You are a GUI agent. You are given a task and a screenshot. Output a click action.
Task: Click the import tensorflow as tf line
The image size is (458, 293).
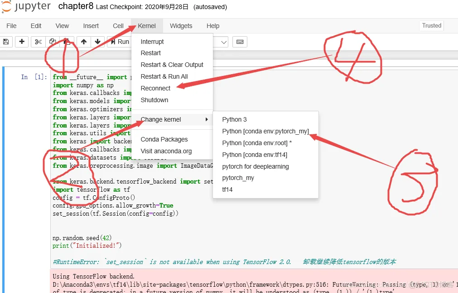pyautogui.click(x=92, y=189)
